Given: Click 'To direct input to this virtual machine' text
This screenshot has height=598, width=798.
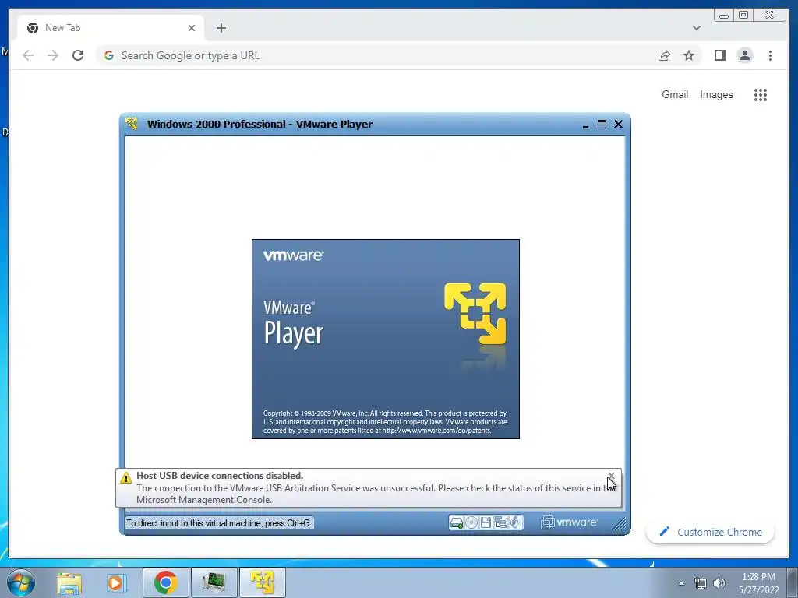Looking at the screenshot, I should [219, 523].
